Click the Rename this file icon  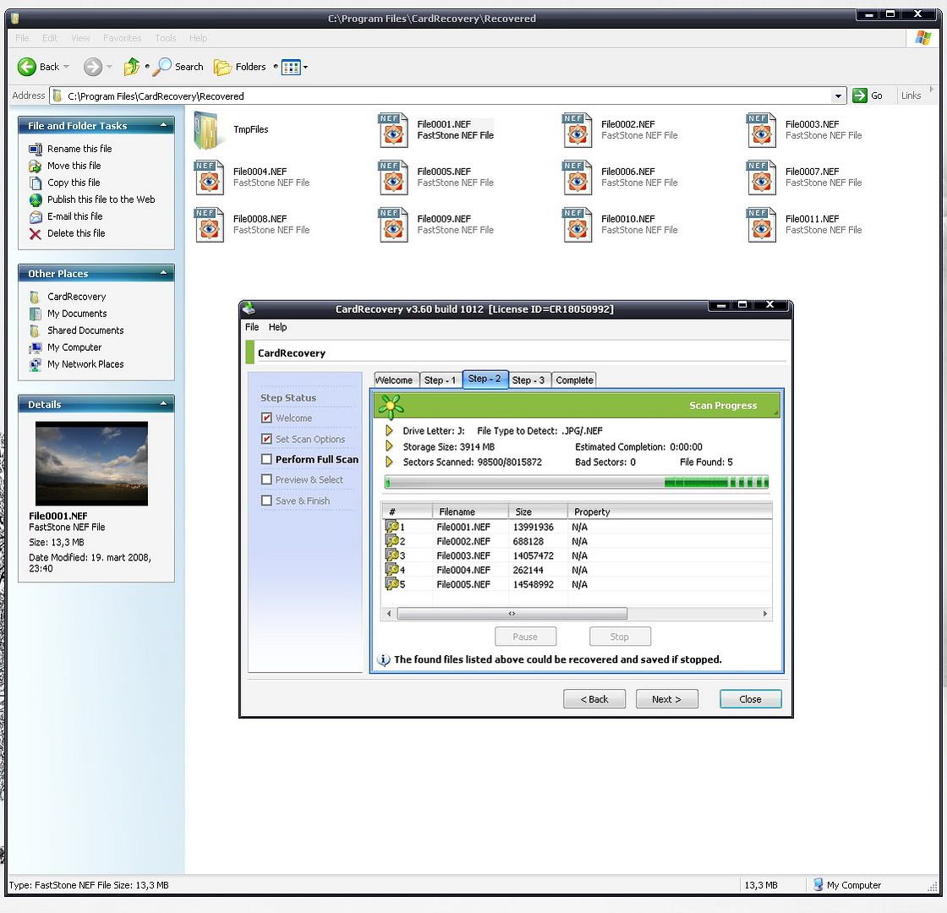pyautogui.click(x=36, y=149)
